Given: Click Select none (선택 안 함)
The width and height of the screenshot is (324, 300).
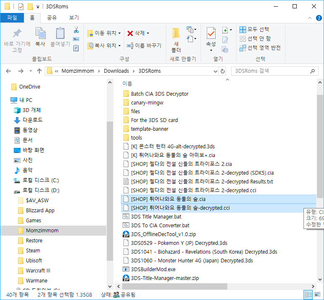Looking at the screenshot, I should (255, 38).
